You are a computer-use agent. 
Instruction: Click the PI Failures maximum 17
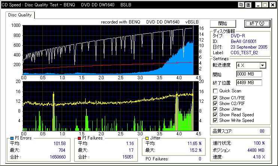tap(131, 150)
